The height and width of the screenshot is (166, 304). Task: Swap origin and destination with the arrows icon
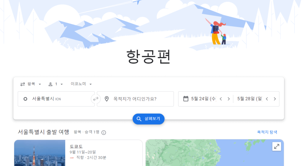pos(96,99)
